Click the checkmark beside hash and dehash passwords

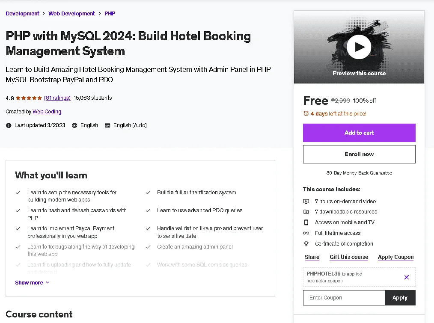(x=18, y=210)
